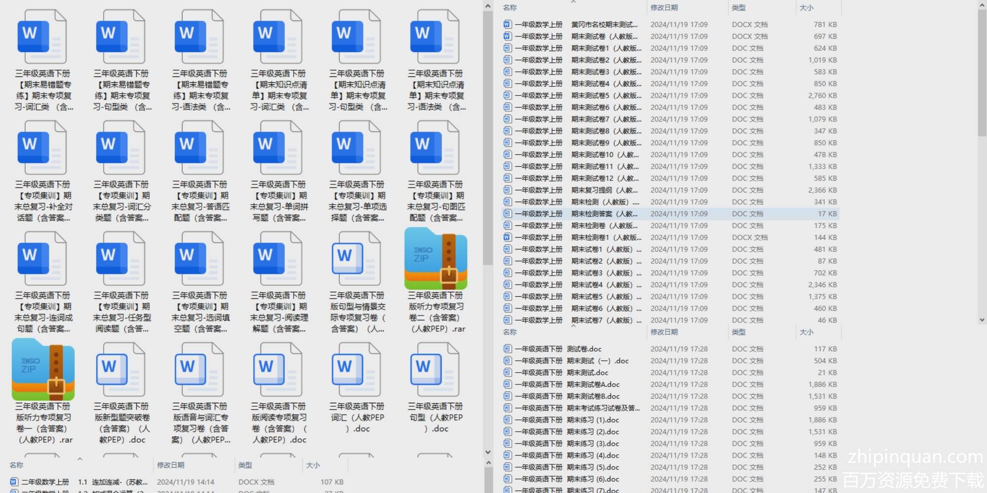Screen dimensions: 987x493
Task: Click sort arrow above 名称 in top-right list
Action: tap(573, 2)
